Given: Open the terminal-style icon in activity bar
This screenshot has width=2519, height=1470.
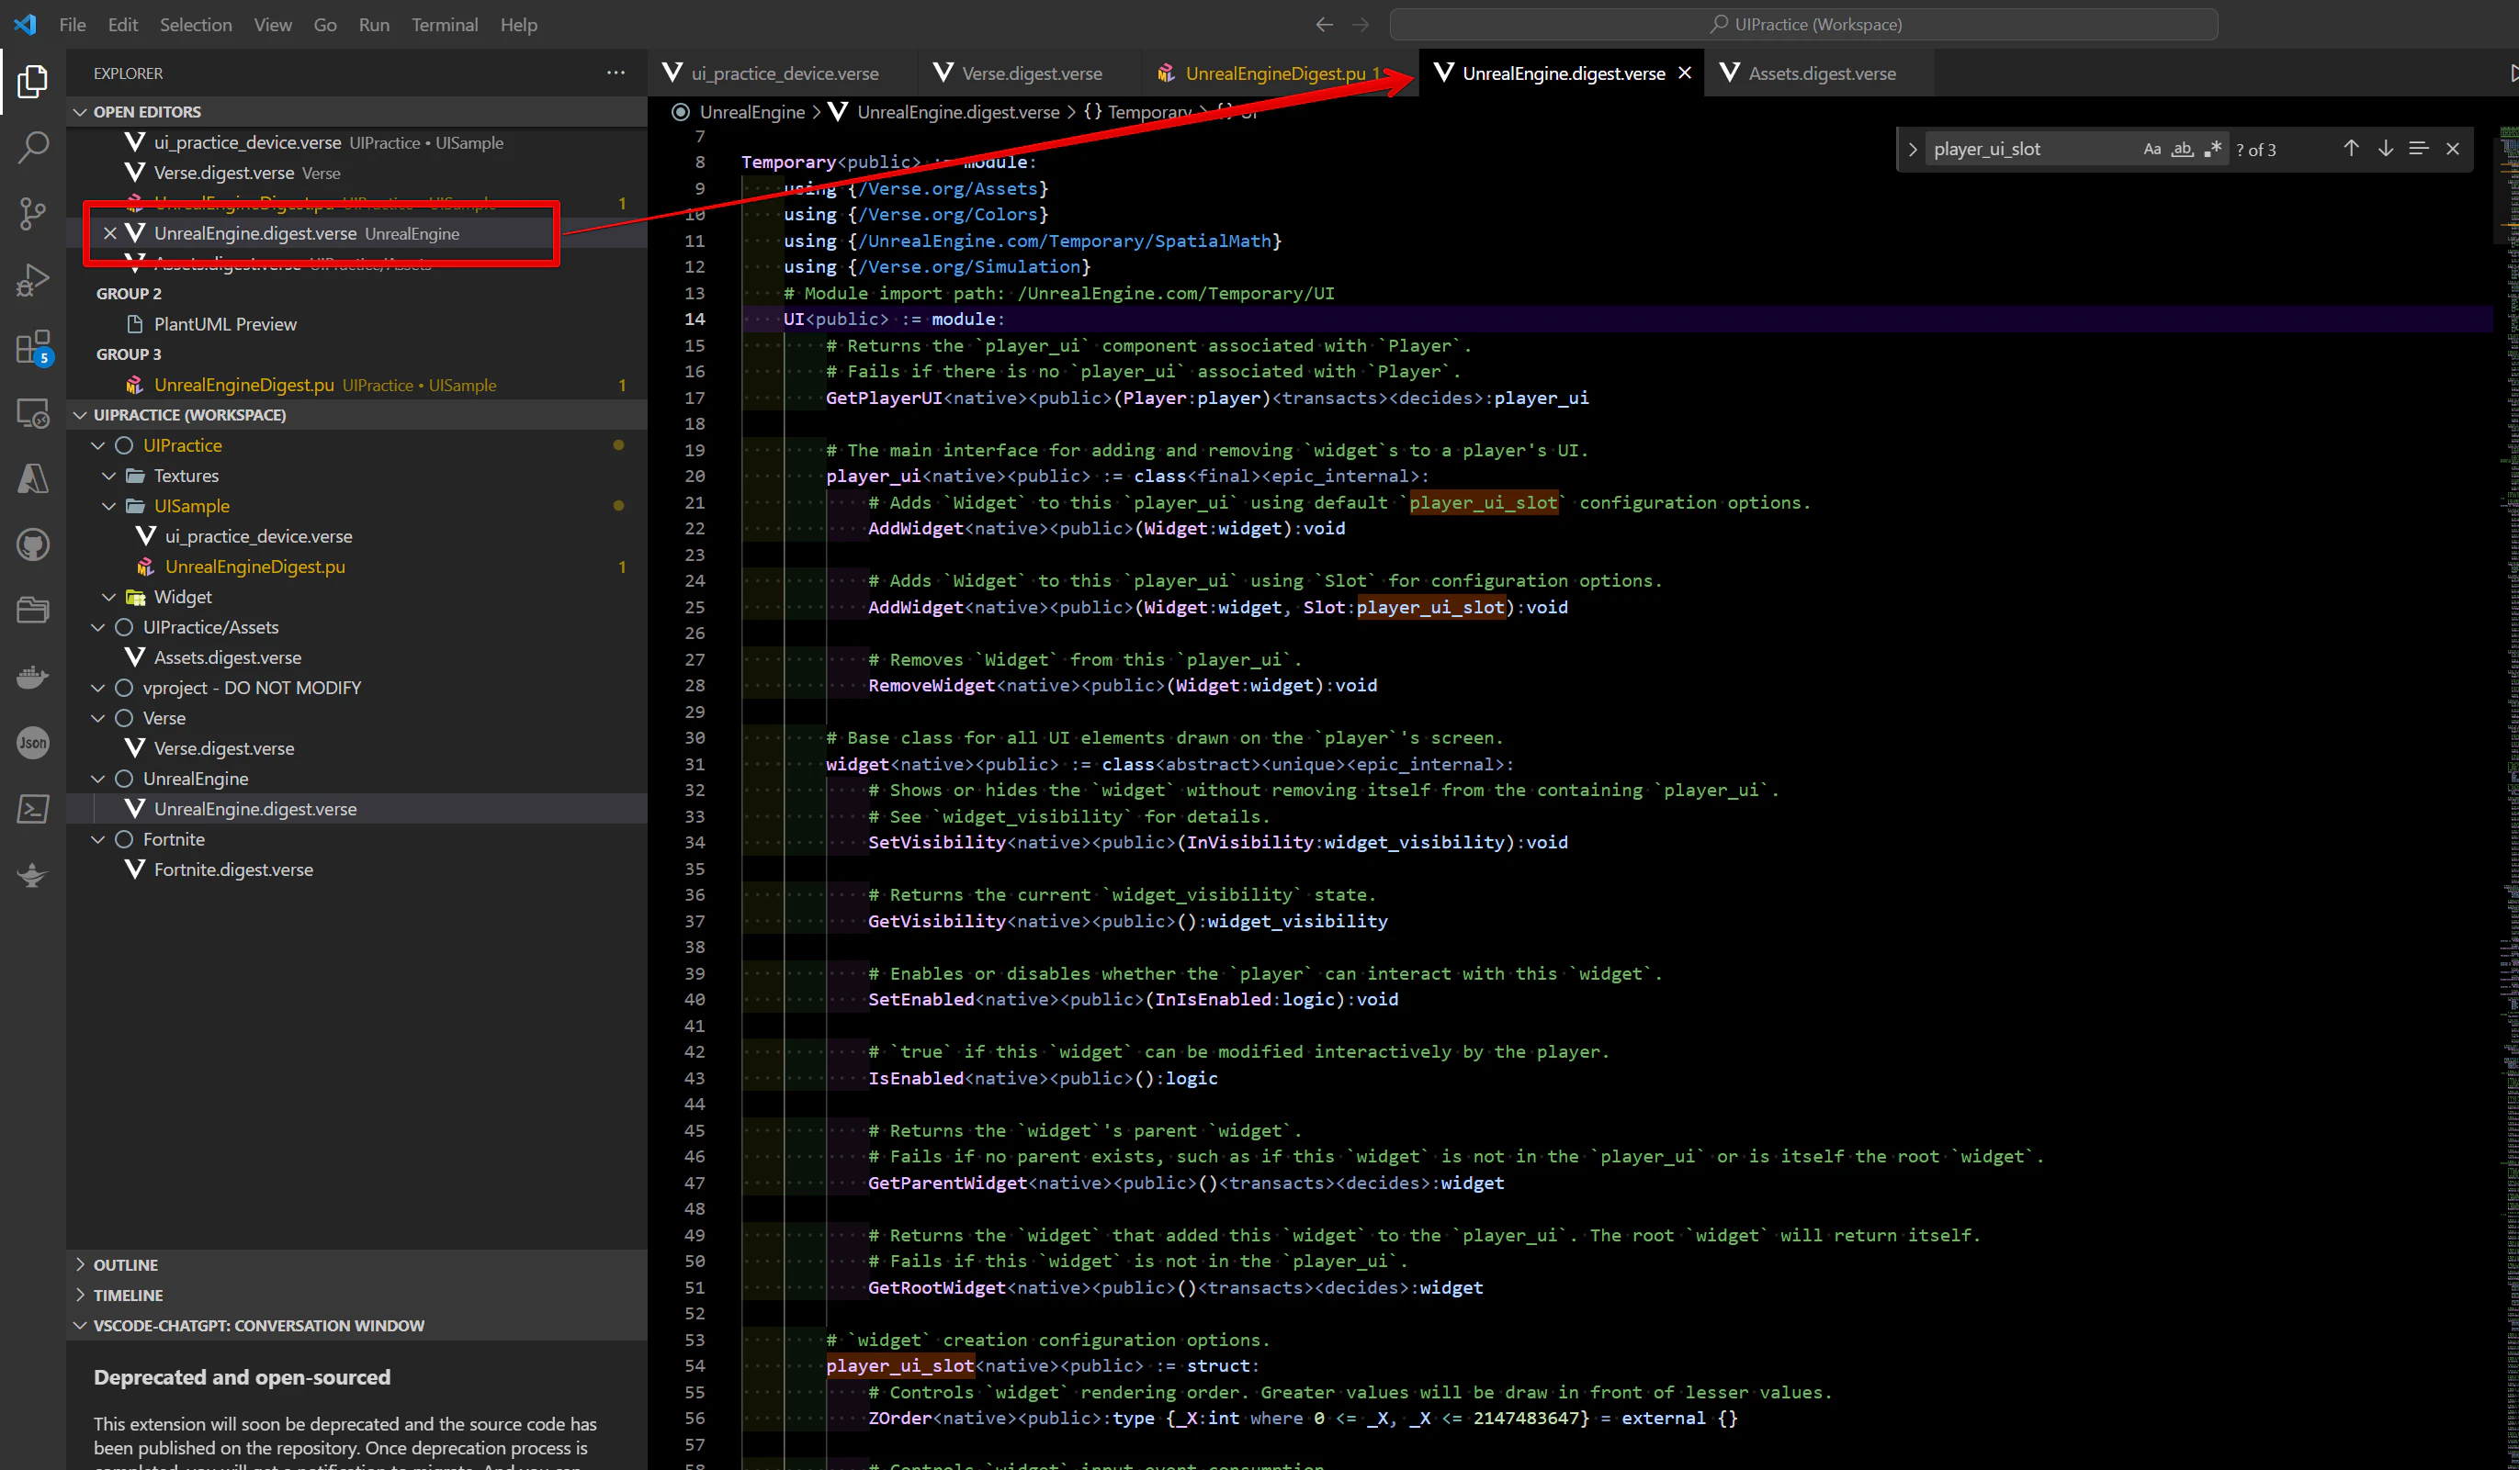Looking at the screenshot, I should pos(32,810).
